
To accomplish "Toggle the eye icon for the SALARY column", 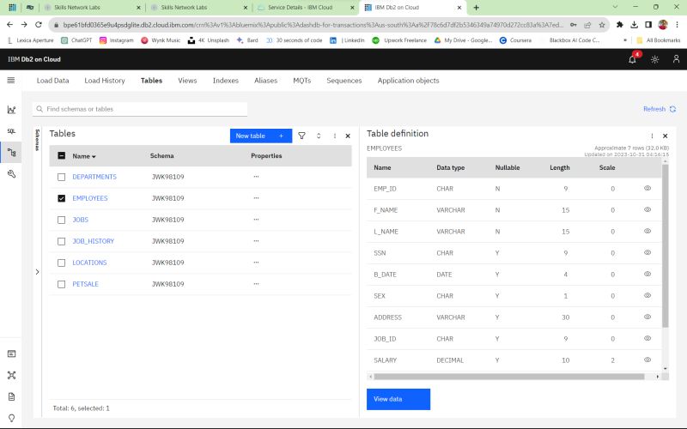I will [x=647, y=360].
